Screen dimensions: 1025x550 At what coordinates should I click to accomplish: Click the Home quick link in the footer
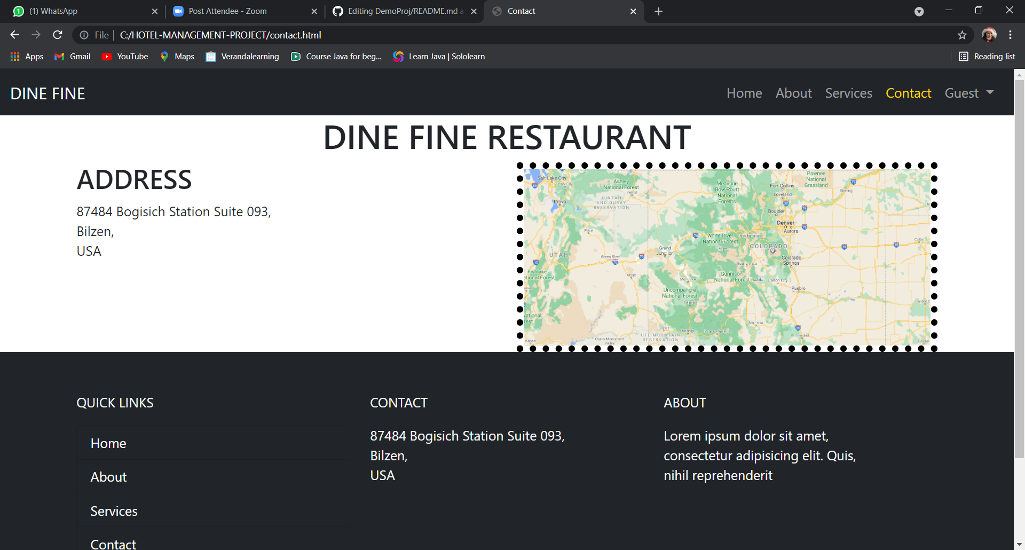[108, 443]
